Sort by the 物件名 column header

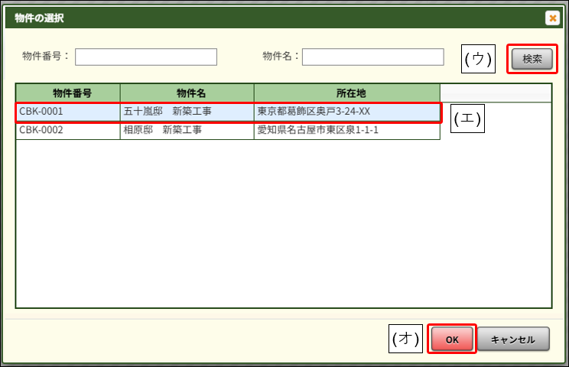(x=187, y=93)
